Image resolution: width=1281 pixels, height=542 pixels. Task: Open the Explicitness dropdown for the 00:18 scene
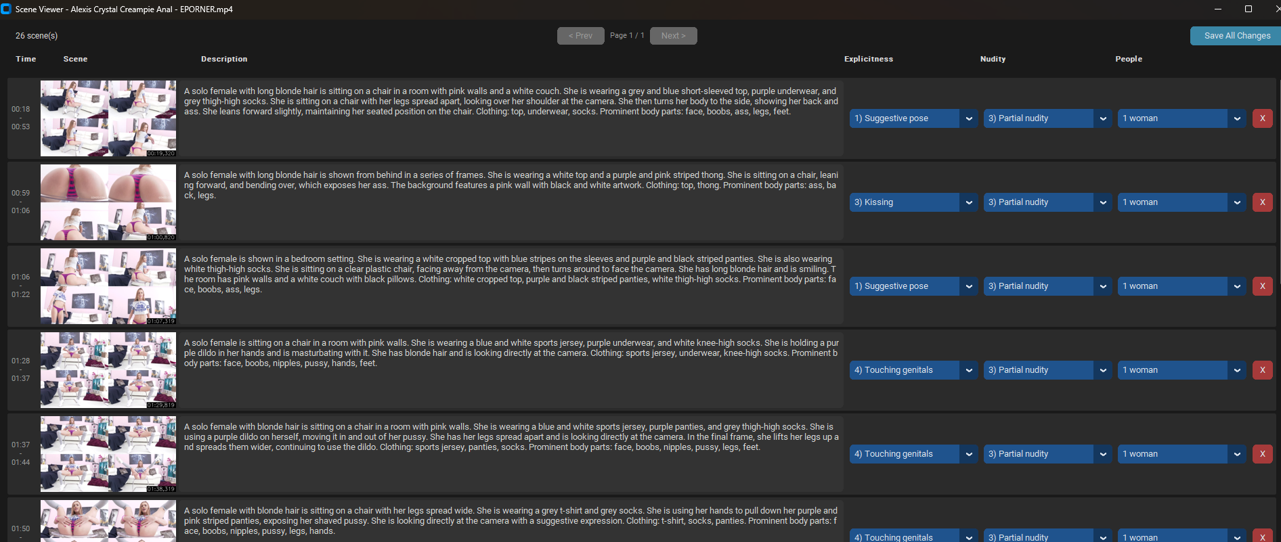point(913,118)
